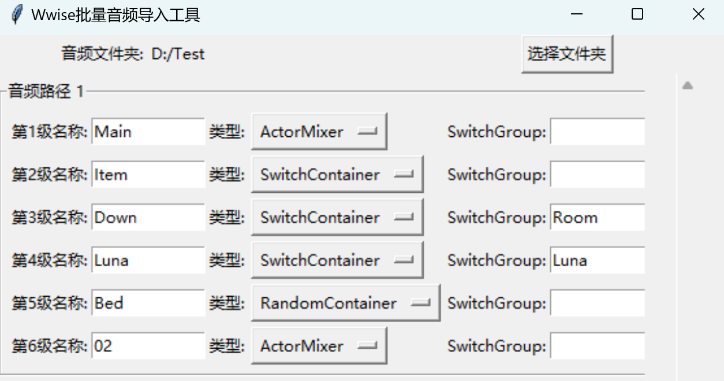Open the 第2级 SwitchContainer type dropdown

tap(337, 174)
